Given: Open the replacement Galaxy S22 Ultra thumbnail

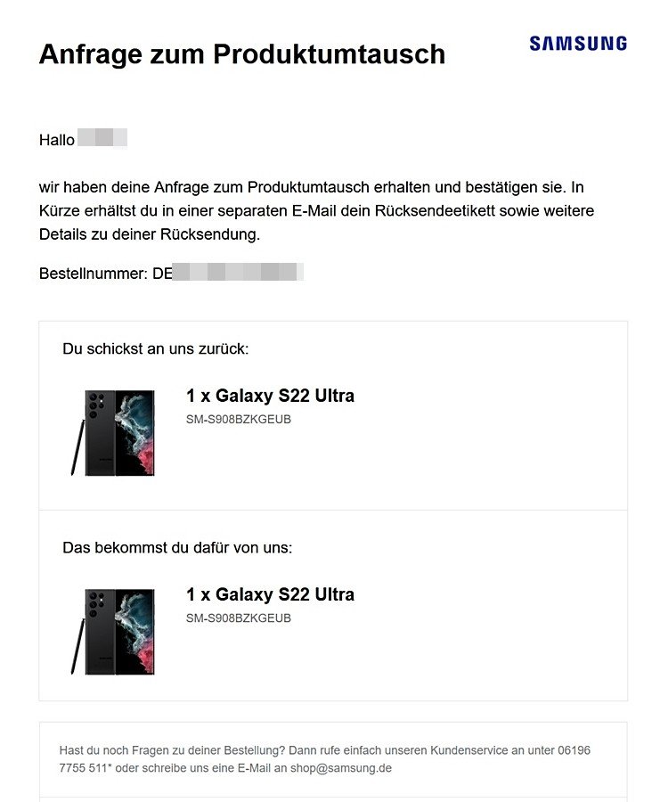Looking at the screenshot, I should pos(113,632).
